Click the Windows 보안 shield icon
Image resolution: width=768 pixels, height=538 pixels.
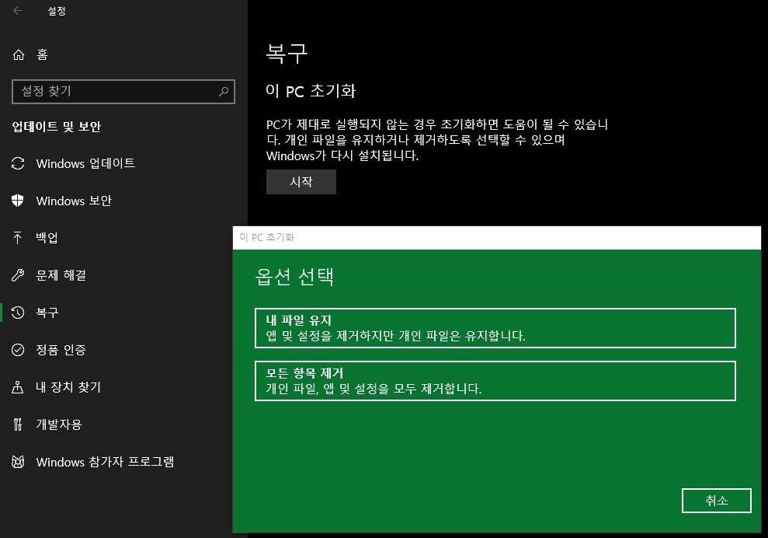point(19,201)
